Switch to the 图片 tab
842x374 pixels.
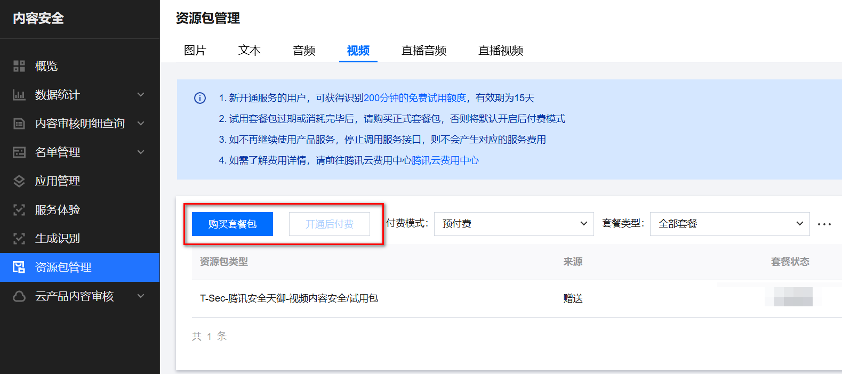pyautogui.click(x=195, y=51)
